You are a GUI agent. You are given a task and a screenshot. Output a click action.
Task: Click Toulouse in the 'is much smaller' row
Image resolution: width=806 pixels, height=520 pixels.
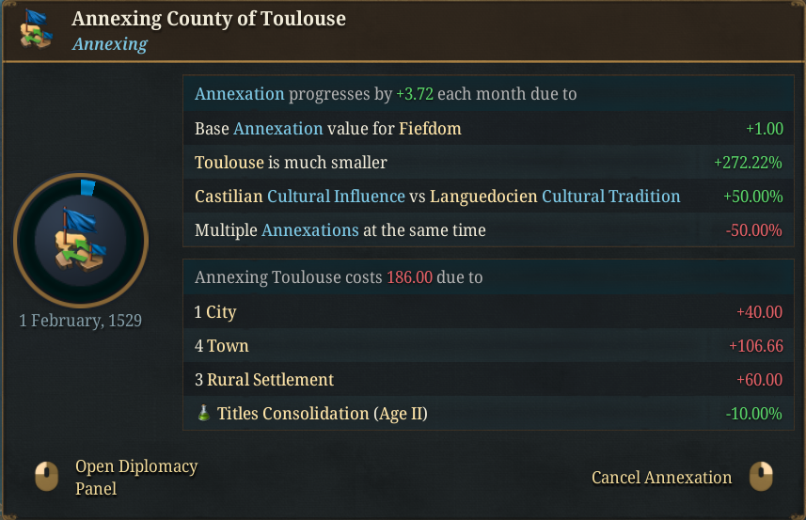229,163
